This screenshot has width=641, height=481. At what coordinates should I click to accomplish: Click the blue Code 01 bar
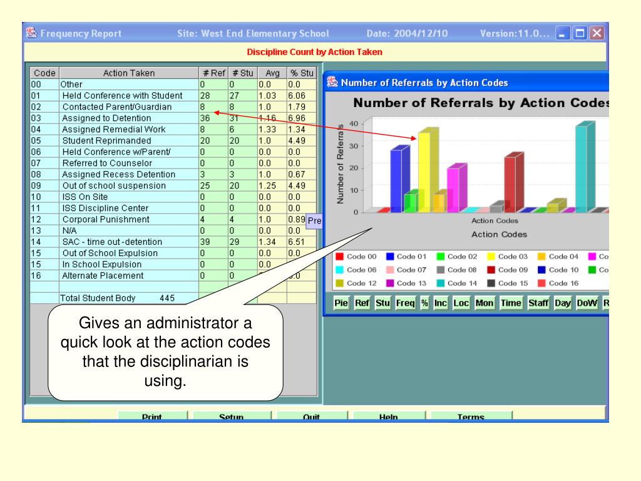[x=399, y=178]
